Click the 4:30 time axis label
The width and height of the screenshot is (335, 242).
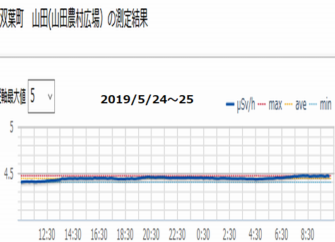click(x=256, y=234)
